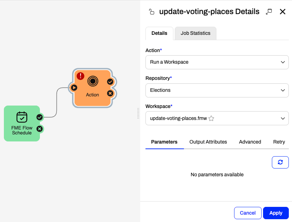Select the Action node's center target icon

click(x=93, y=81)
